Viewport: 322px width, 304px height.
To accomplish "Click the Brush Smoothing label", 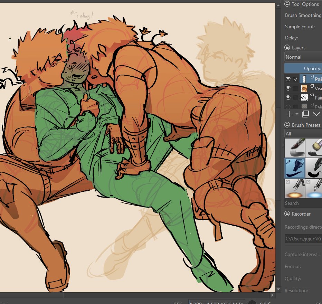I will click(303, 15).
